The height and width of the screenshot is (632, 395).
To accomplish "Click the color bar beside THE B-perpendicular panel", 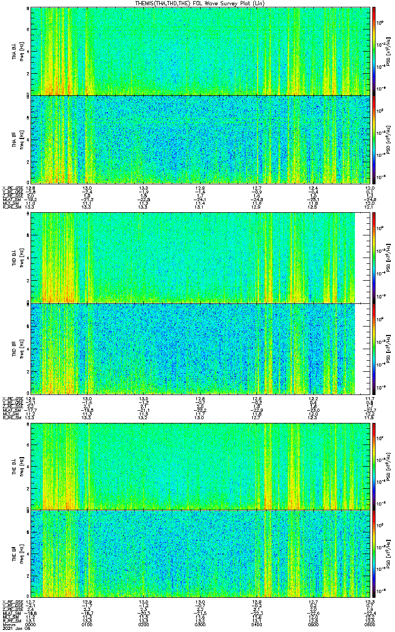I will [x=374, y=466].
